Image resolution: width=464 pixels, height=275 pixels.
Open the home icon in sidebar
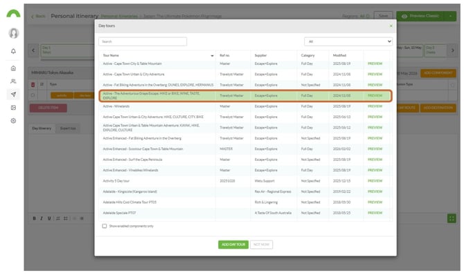[x=13, y=68]
